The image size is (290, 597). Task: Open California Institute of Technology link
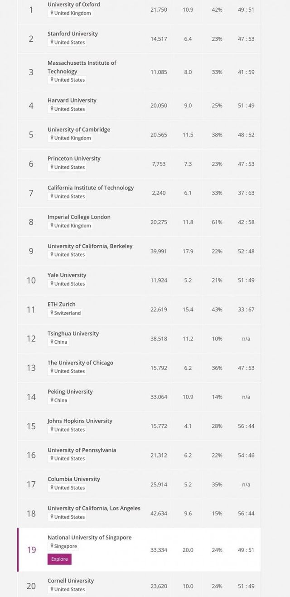coord(91,188)
